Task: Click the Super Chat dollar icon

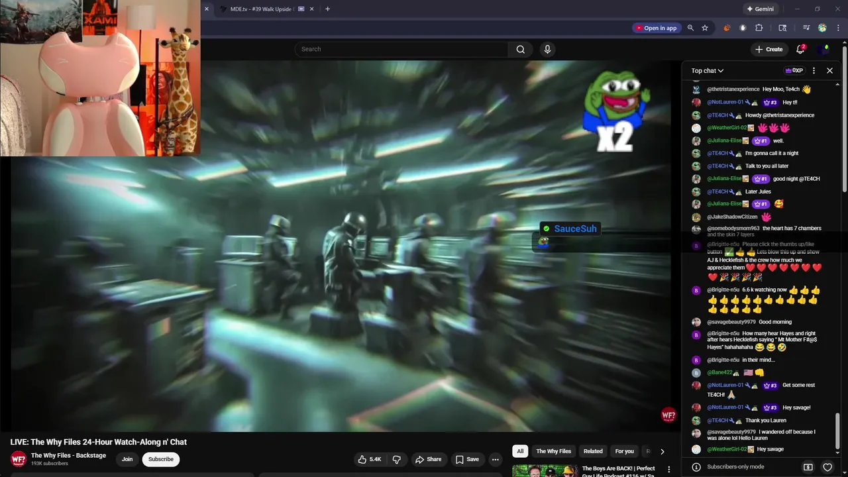Action: click(808, 467)
